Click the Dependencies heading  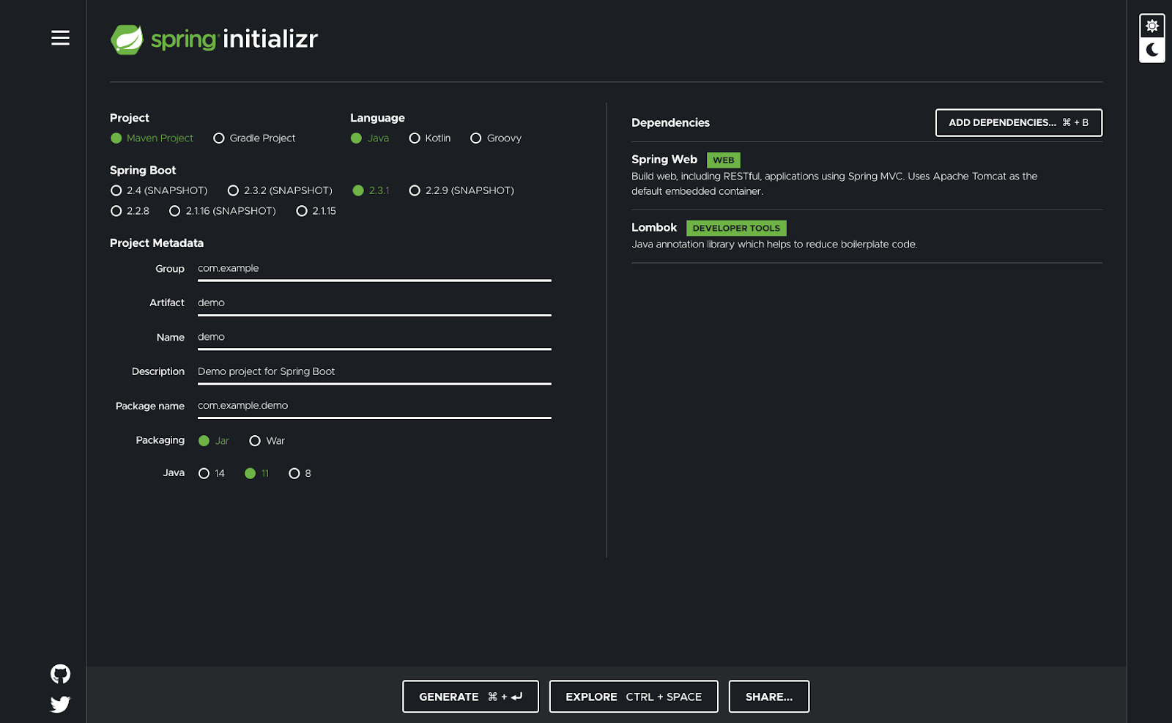(670, 123)
